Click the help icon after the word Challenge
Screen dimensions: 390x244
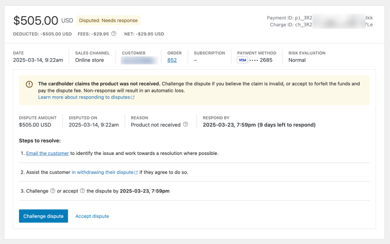pyautogui.click(x=53, y=191)
